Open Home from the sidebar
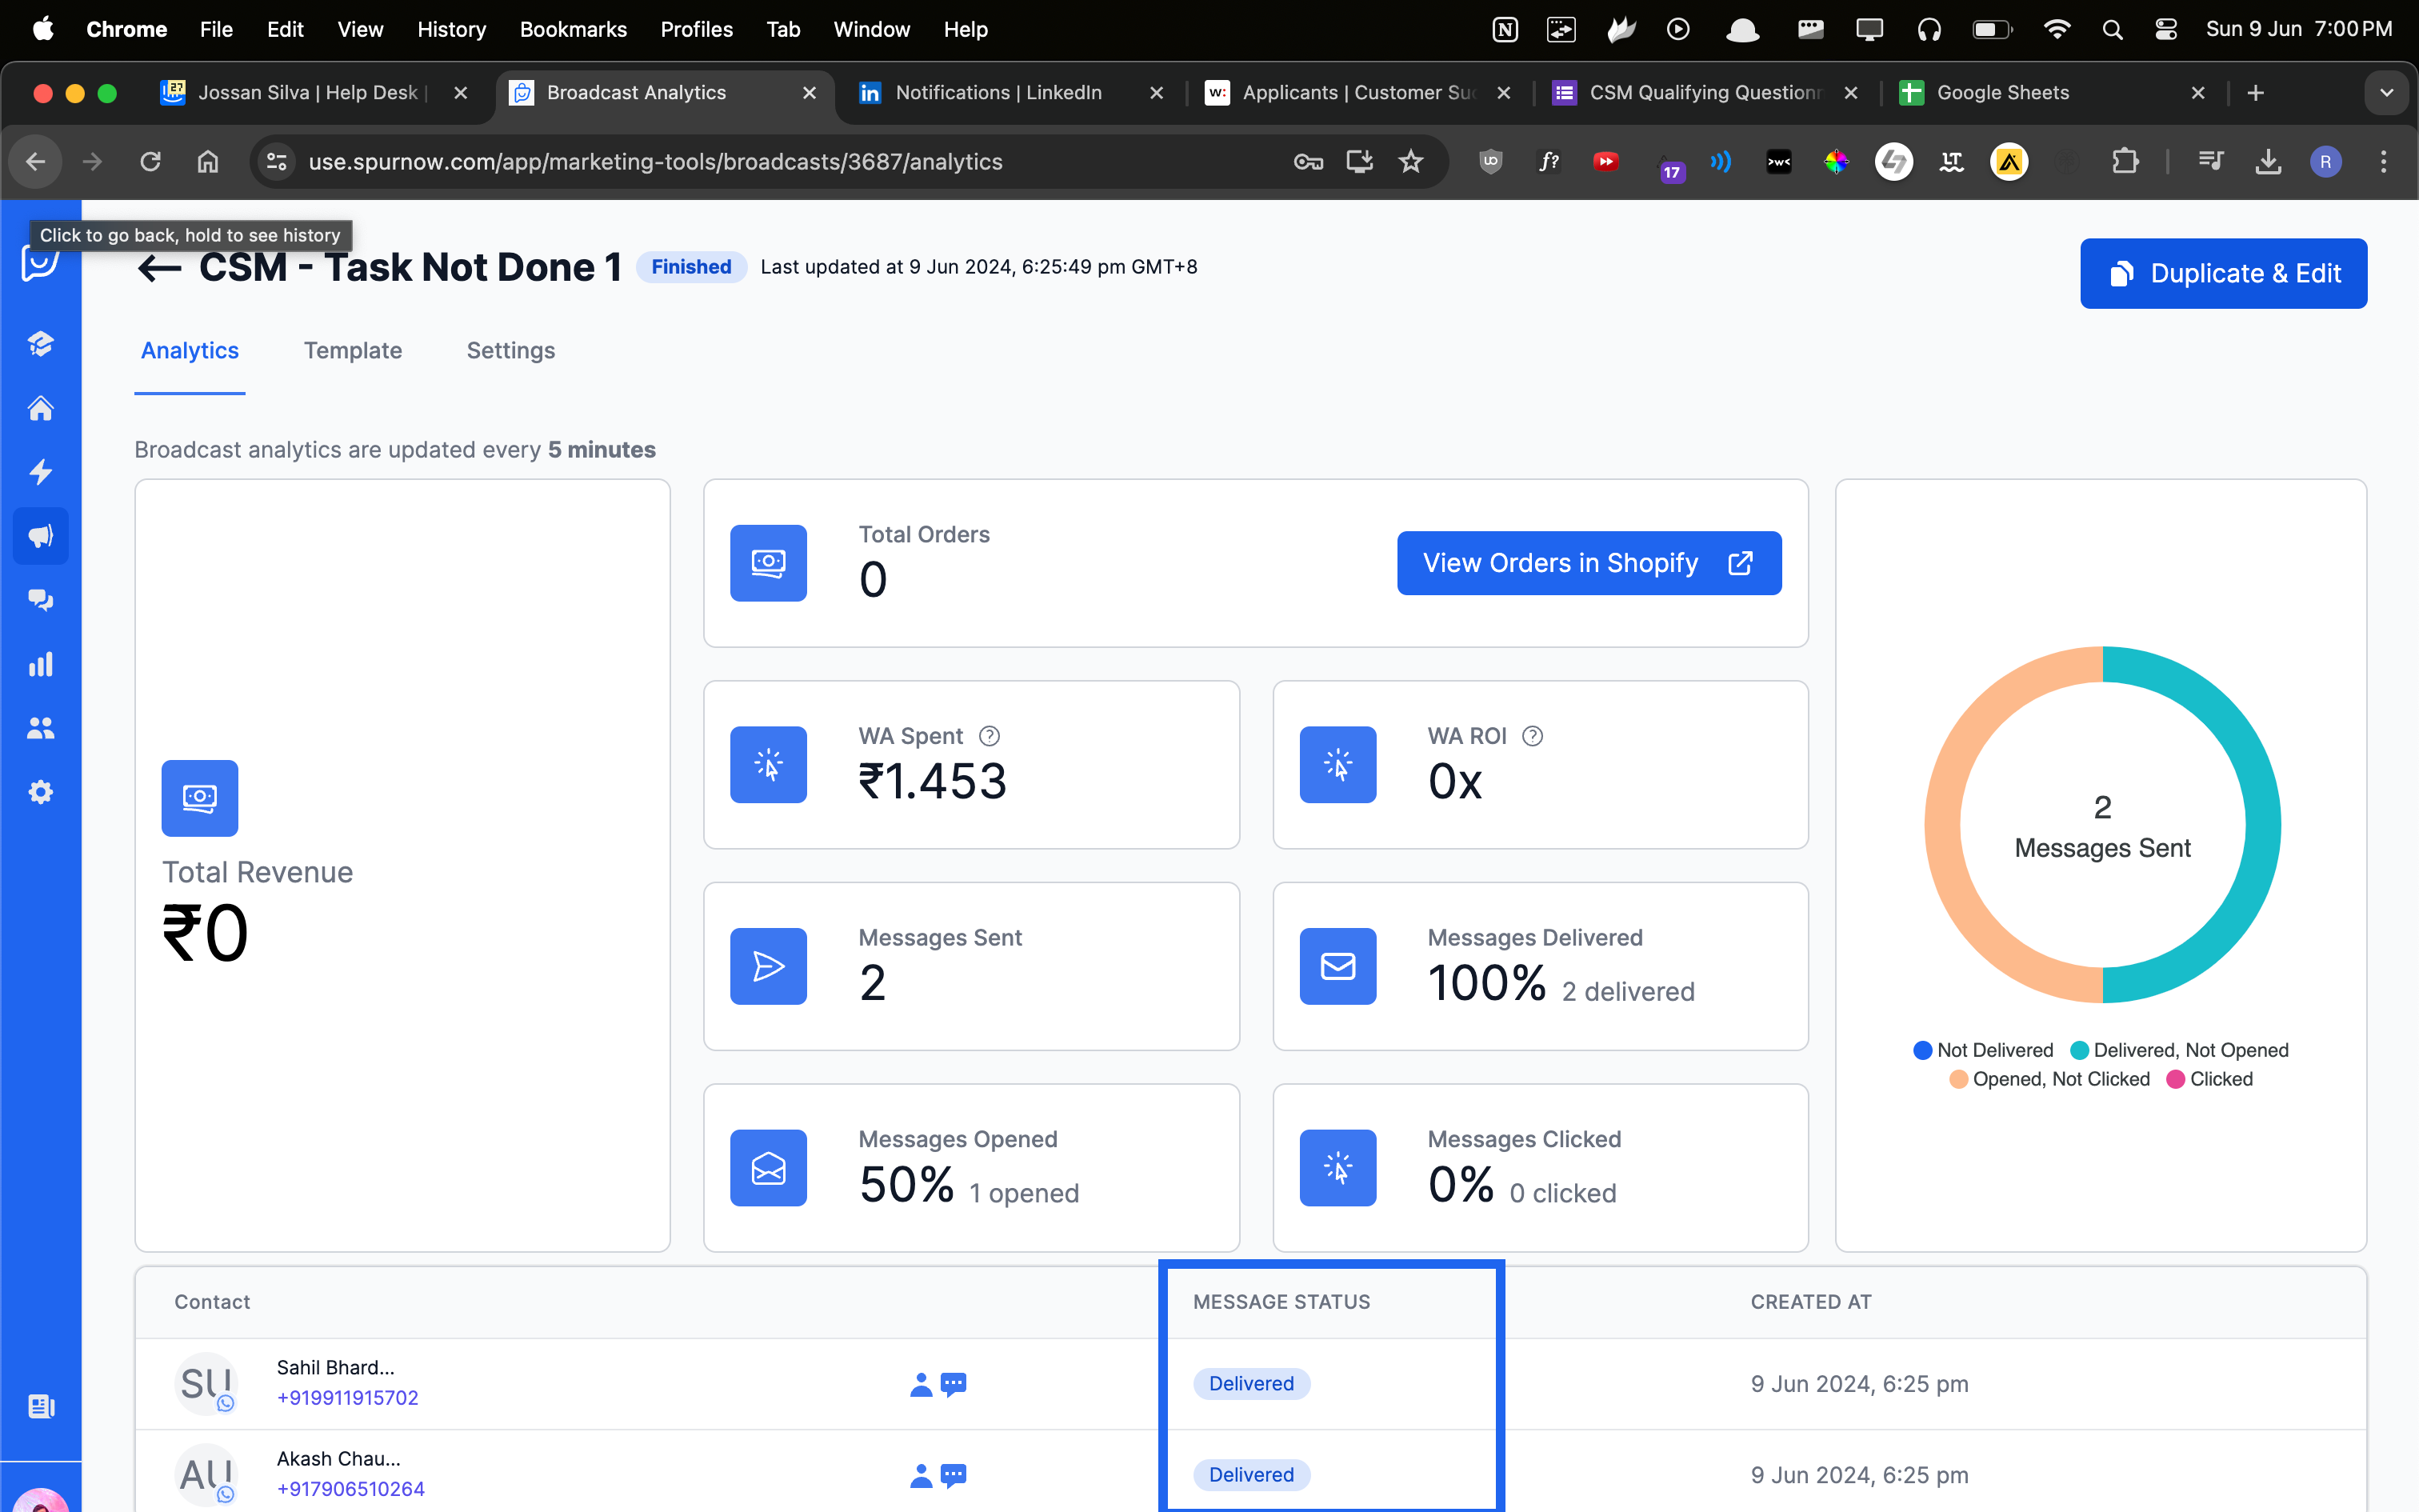The width and height of the screenshot is (2419, 1512). click(40, 408)
